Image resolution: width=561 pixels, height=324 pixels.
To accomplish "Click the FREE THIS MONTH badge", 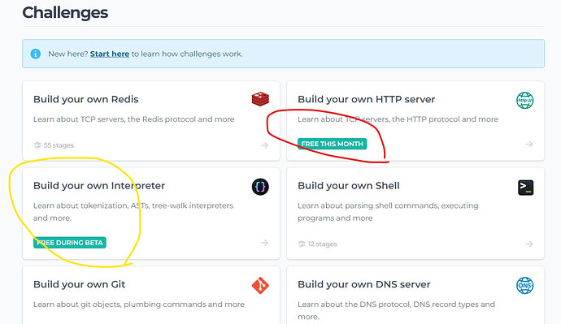I will click(332, 144).
